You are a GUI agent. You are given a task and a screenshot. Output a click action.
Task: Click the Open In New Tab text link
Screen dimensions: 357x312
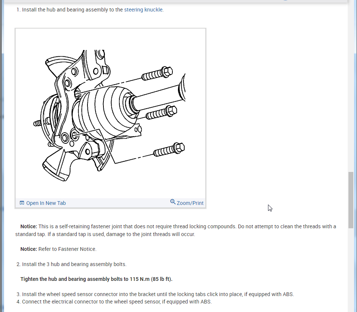(x=46, y=203)
